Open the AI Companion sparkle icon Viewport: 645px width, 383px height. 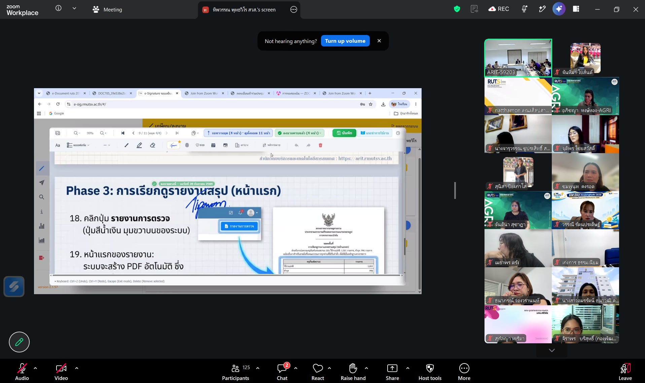[559, 9]
